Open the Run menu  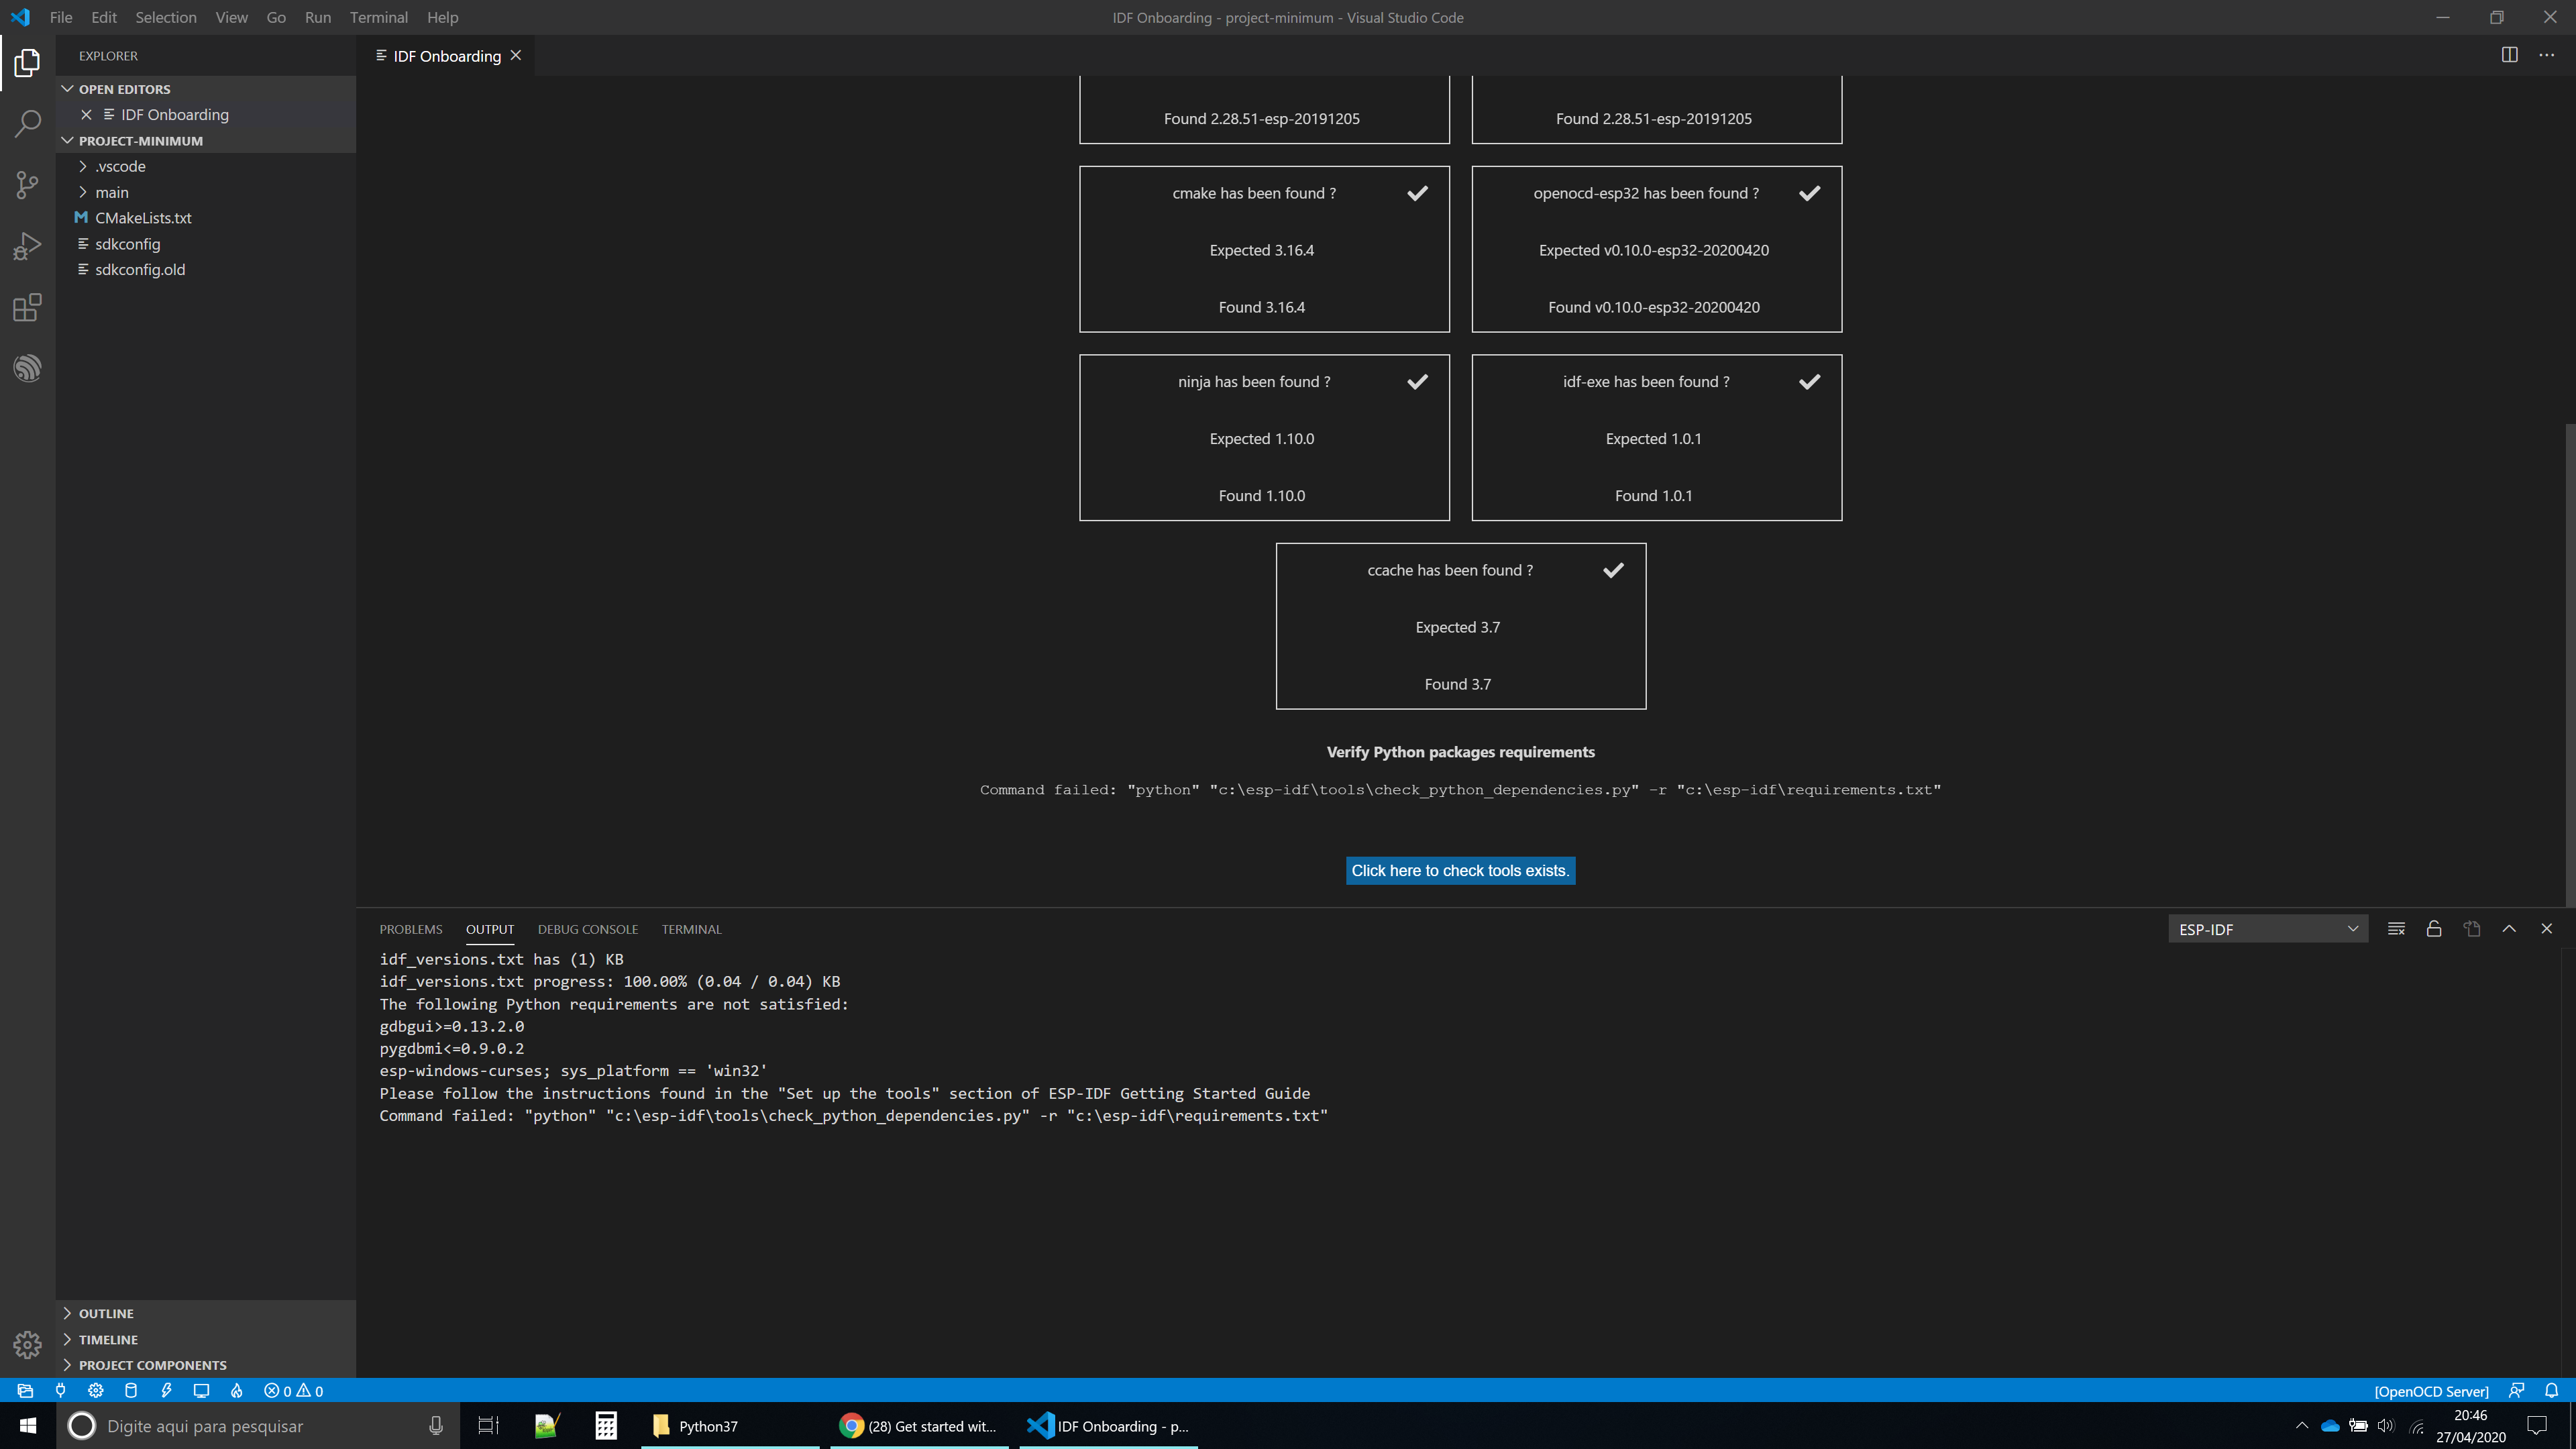[318, 17]
